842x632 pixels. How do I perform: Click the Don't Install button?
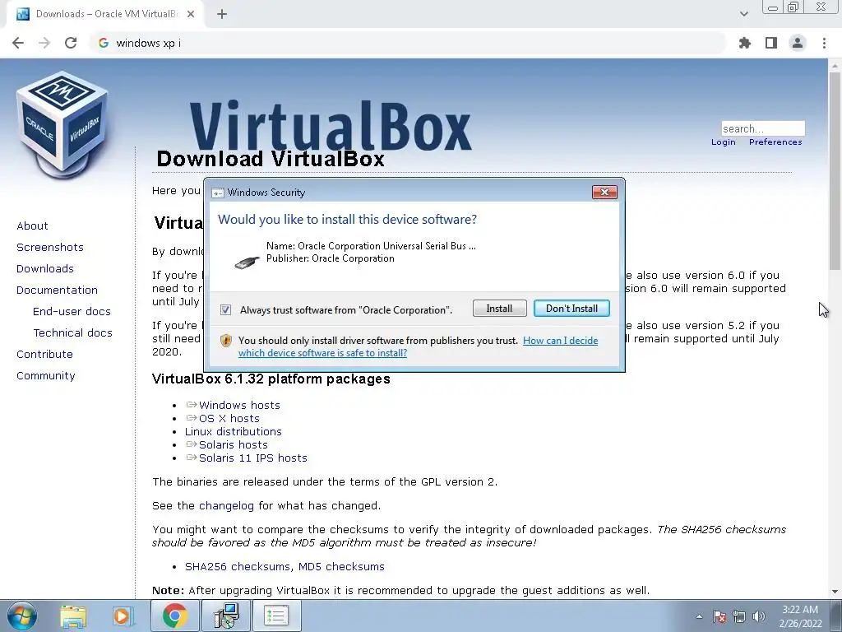[x=571, y=309]
